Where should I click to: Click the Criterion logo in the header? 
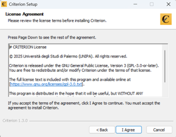166,19
